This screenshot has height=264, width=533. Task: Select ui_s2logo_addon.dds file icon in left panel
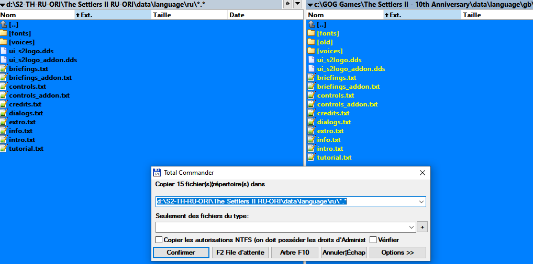[x=3, y=59]
